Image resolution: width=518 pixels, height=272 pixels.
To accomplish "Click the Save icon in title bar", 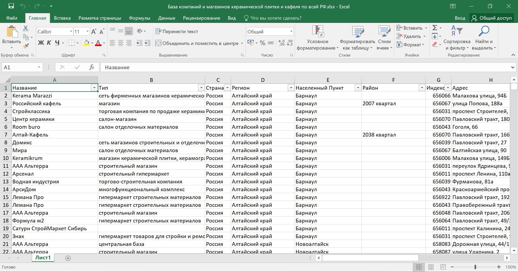I will [11, 6].
